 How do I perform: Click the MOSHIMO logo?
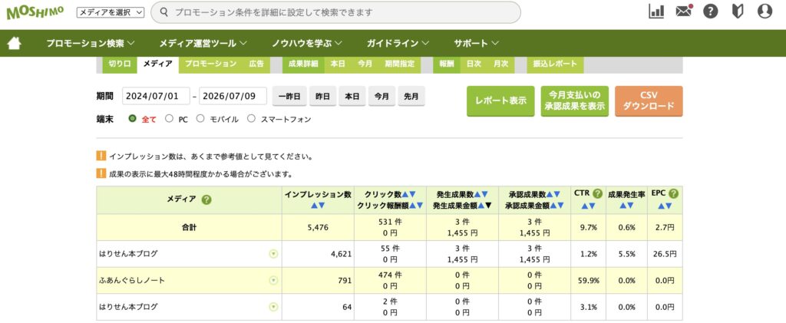pos(35,12)
